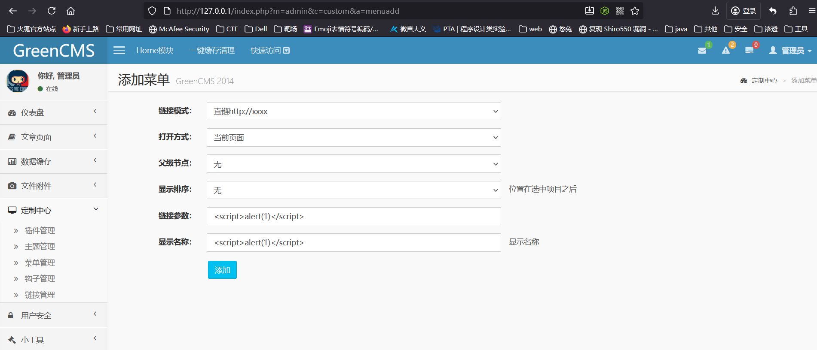Bookmark this page with the star icon
817x350 pixels.
click(635, 11)
